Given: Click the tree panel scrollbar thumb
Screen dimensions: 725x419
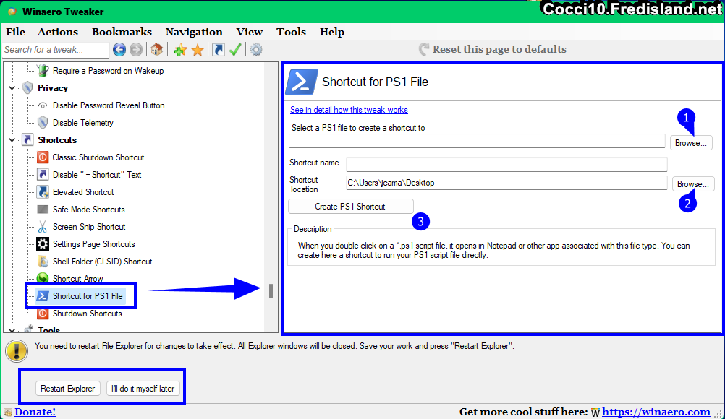Looking at the screenshot, I should click(271, 290).
